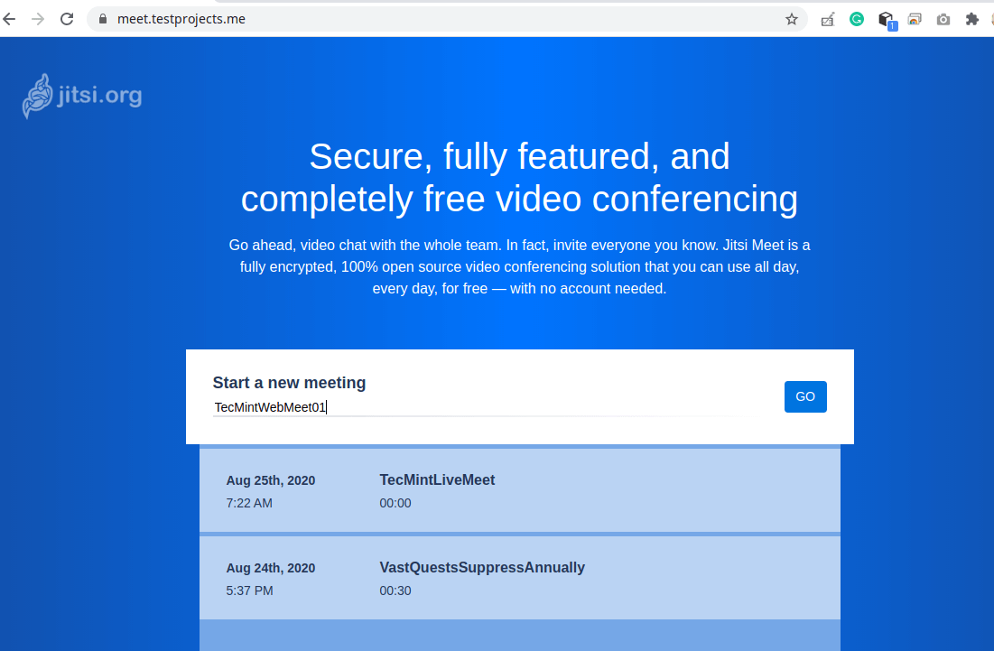The height and width of the screenshot is (651, 994).
Task: View site security lock information
Action: [x=103, y=19]
